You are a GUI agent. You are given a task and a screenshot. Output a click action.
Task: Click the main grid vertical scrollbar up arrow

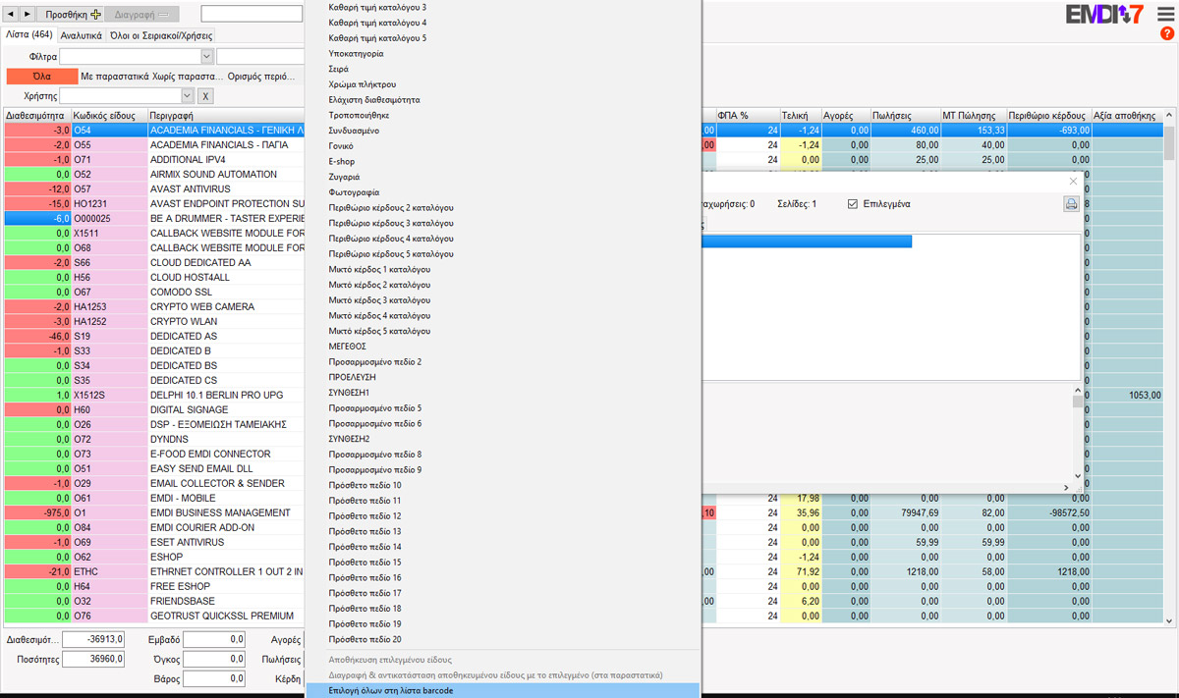tap(1169, 116)
